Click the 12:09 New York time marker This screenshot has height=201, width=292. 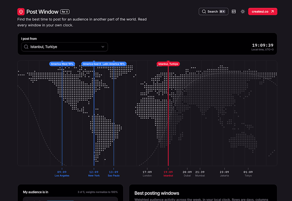click(94, 174)
